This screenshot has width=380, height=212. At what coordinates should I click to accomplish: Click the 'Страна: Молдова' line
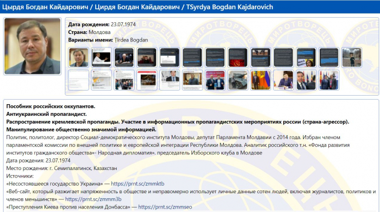click(89, 32)
